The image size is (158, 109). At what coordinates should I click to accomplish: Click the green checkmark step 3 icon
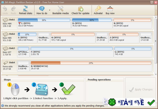click(x=68, y=89)
